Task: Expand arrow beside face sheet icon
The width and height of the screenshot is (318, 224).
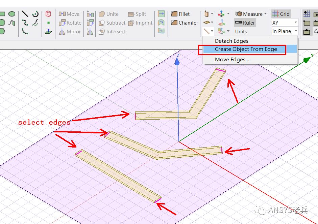Action: 212,22
